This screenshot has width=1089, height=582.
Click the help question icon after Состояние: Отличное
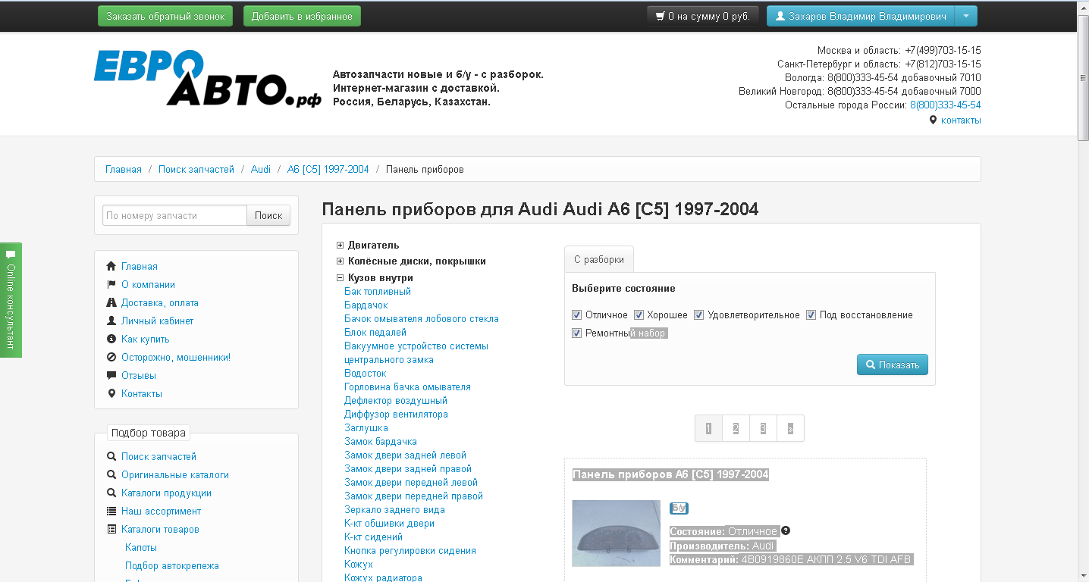tap(786, 530)
